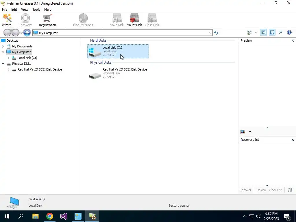Open the network icon in system tray
296x222 pixels.
pos(252,216)
